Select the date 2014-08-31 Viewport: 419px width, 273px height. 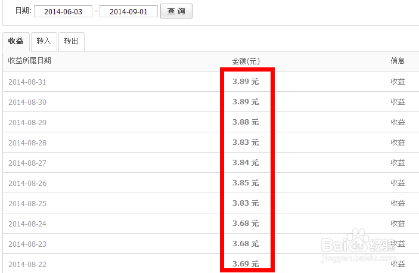(x=27, y=82)
